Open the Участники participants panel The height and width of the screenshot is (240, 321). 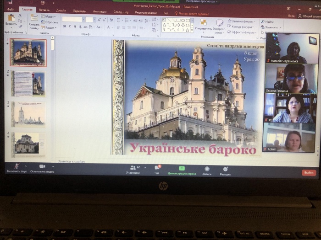pyautogui.click(x=133, y=169)
